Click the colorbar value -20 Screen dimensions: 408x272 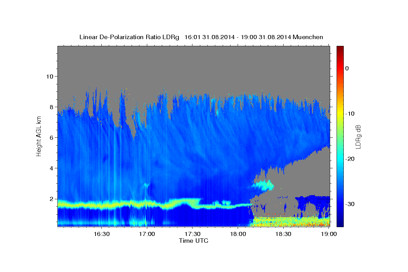350,159
